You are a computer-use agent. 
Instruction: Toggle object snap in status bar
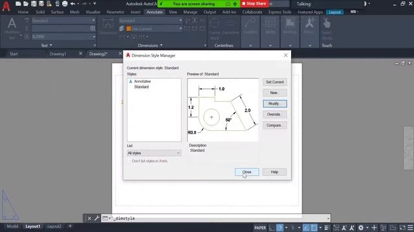click(x=314, y=227)
